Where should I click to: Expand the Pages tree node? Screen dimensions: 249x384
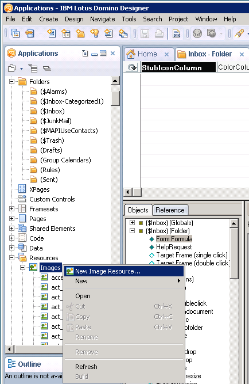(x=11, y=218)
